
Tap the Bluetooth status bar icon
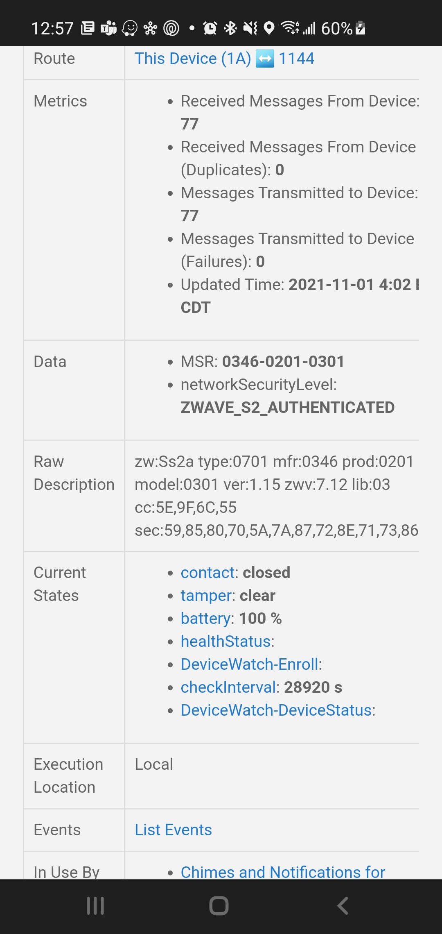[230, 28]
